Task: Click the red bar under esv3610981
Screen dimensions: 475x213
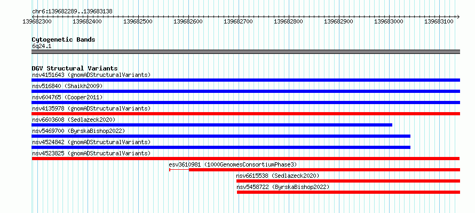Action: tap(324, 170)
